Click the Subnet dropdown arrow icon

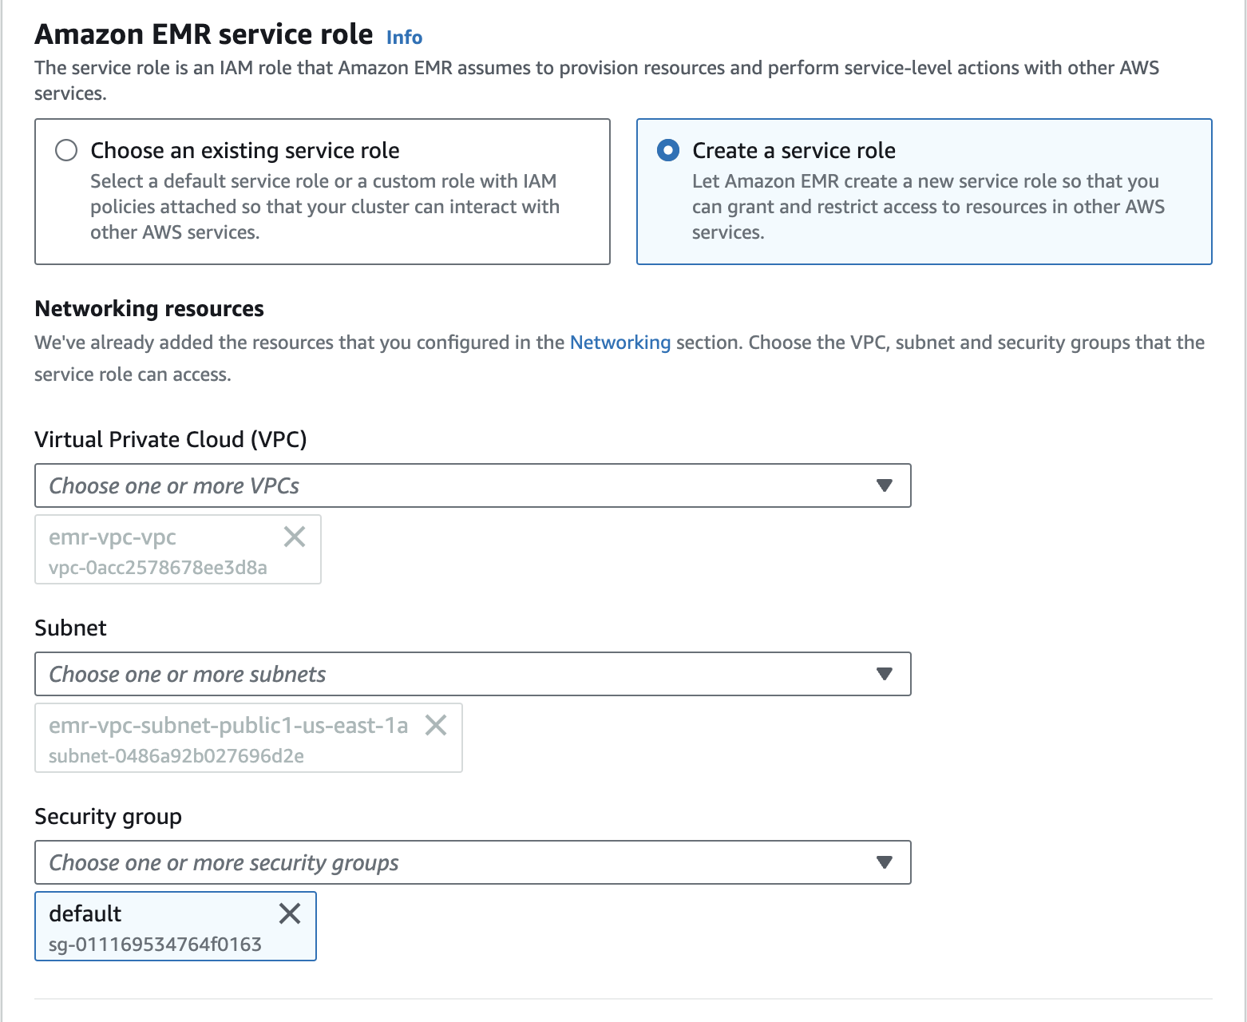pyautogui.click(x=884, y=674)
